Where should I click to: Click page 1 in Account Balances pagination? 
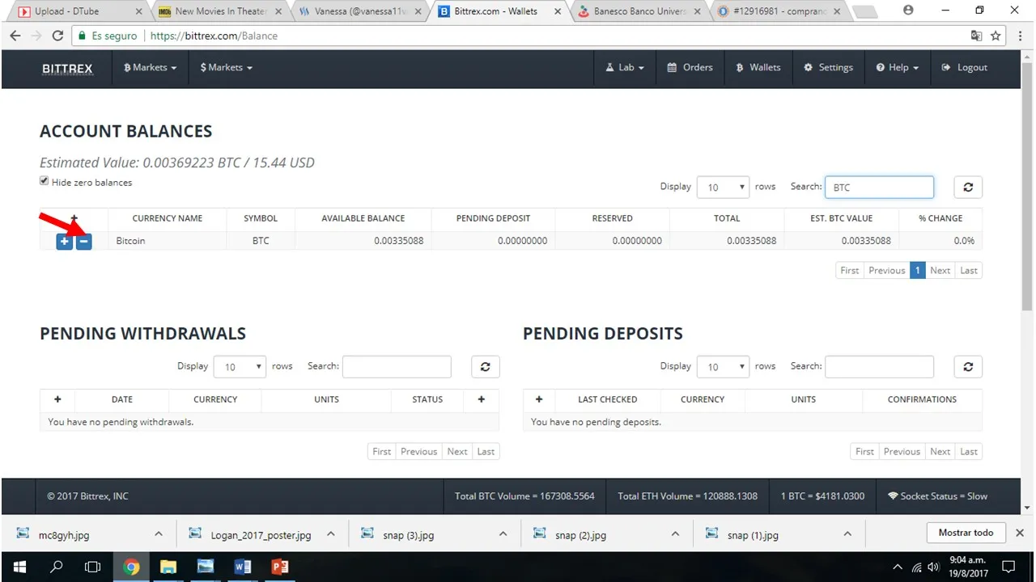click(x=917, y=271)
